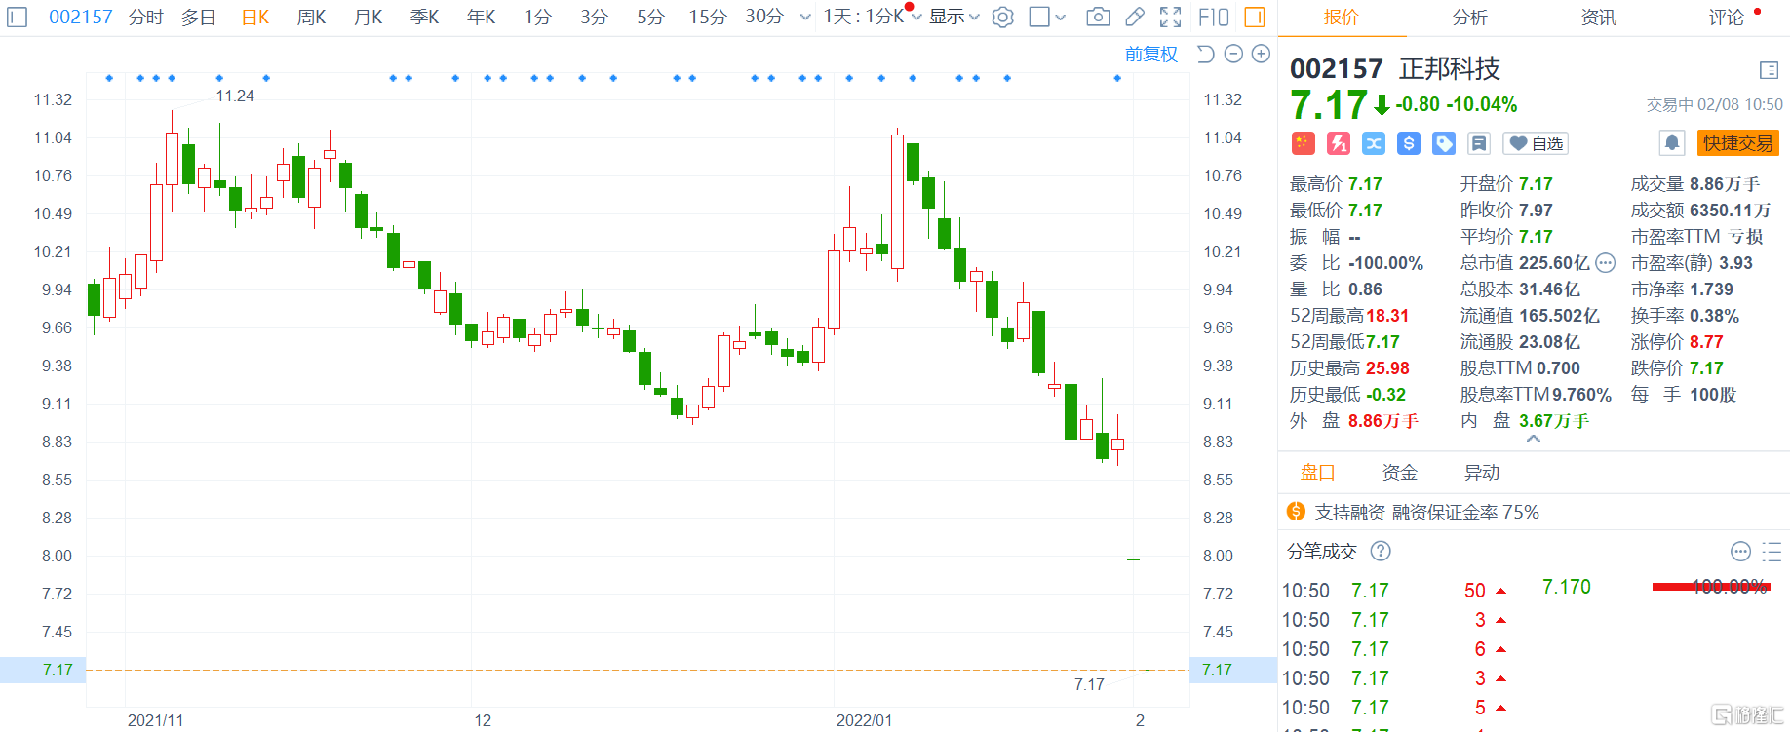Click the camera screenshot icon

pos(1098,17)
